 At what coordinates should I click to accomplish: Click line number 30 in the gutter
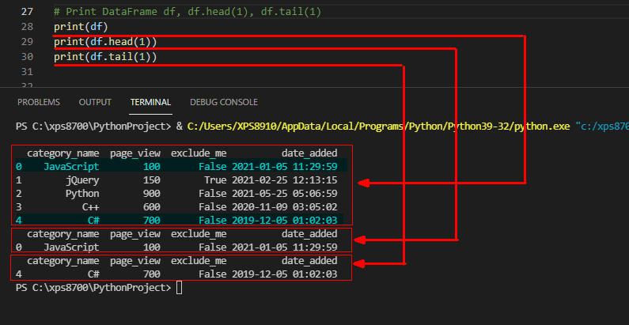[27, 57]
